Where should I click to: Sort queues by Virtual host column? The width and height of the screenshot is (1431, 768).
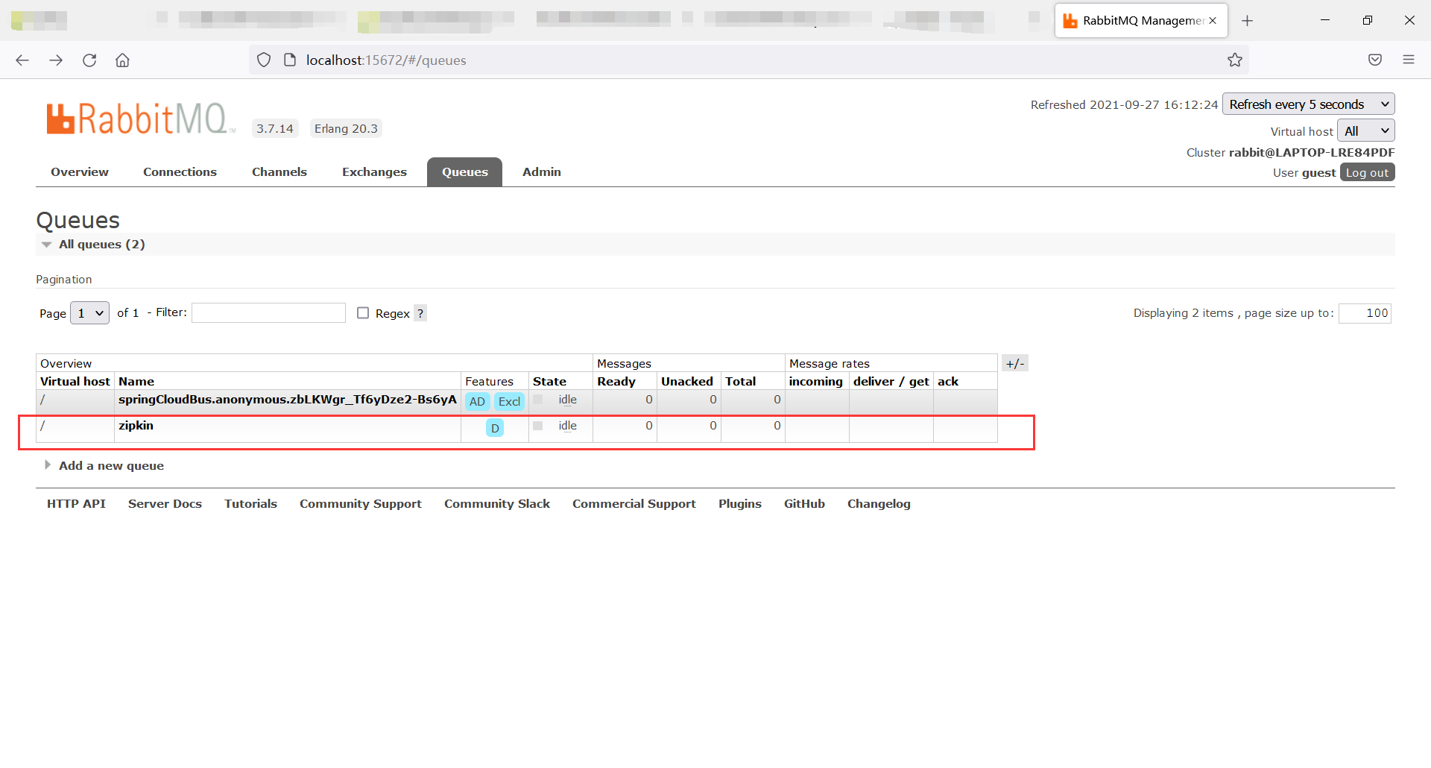[75, 382]
